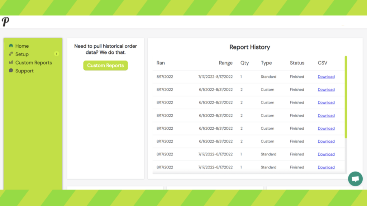The height and width of the screenshot is (206, 367).
Task: Open Support from the sidebar menu
Action: pos(24,71)
